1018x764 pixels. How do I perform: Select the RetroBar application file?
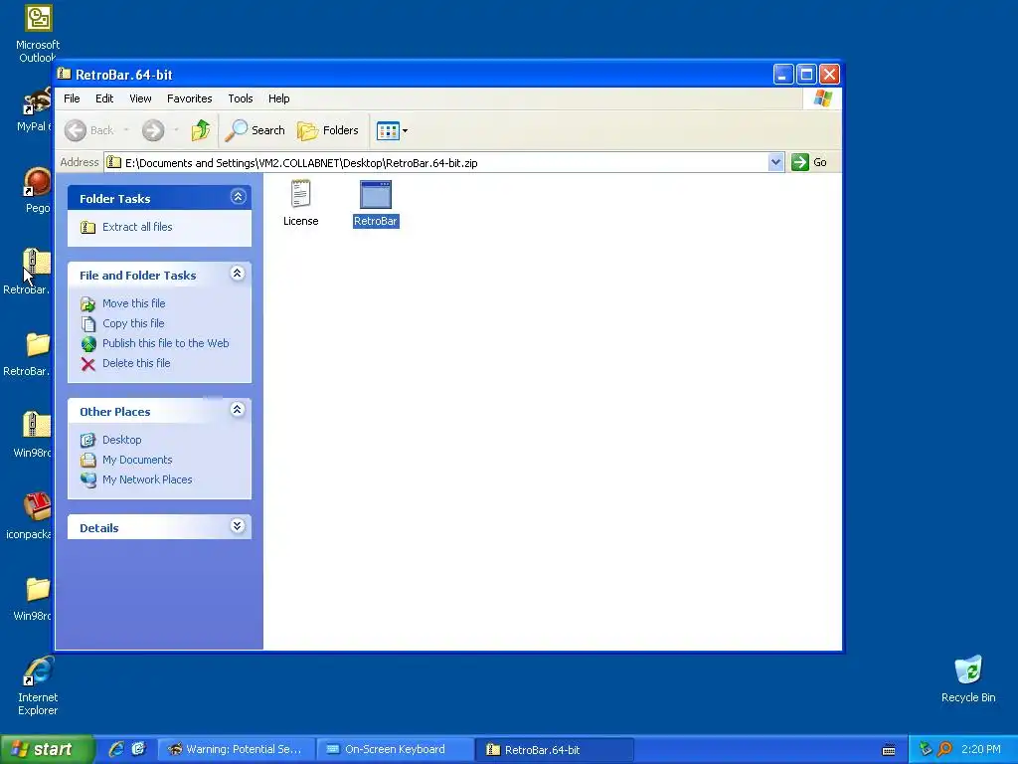(375, 203)
